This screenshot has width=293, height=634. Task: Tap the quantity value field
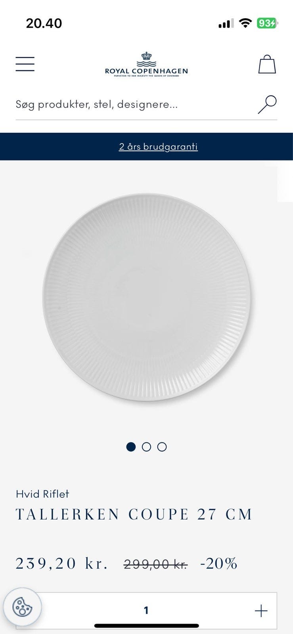(x=146, y=611)
